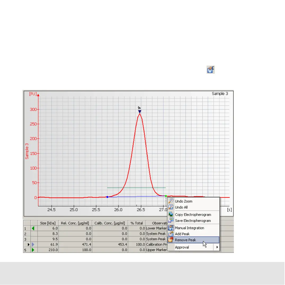Viewport: 285px width, 285px height.
Task: Click the blue arrow icon in the 61.9 row
Action: [x=33, y=245]
